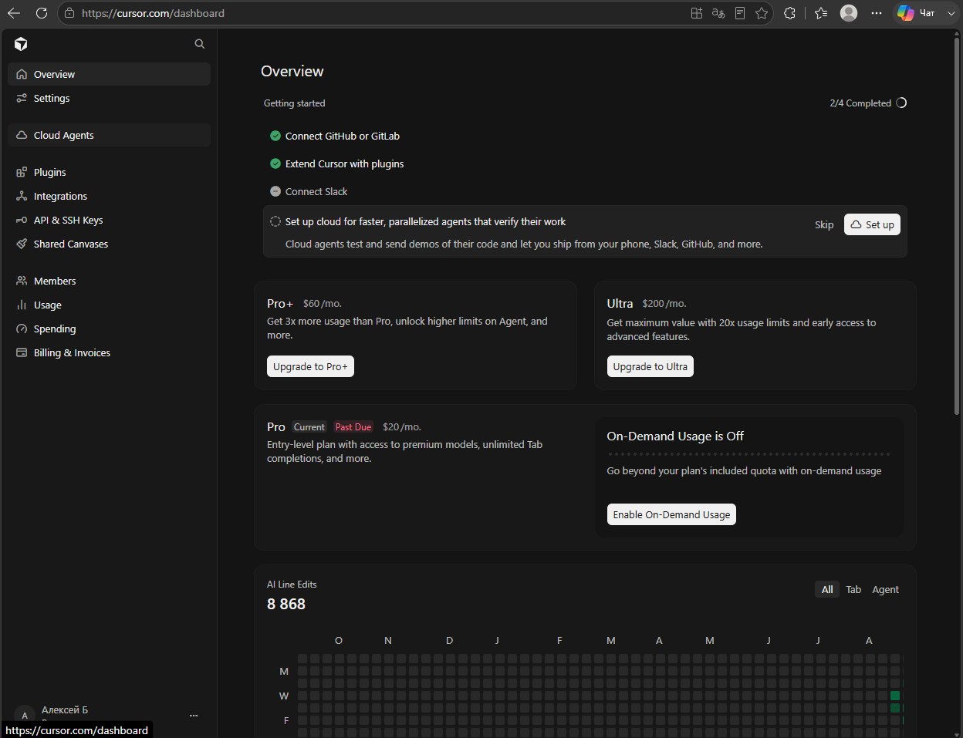This screenshot has height=738, width=963.
Task: Click Connect GitHub or GitLab step
Action: pyautogui.click(x=343, y=136)
